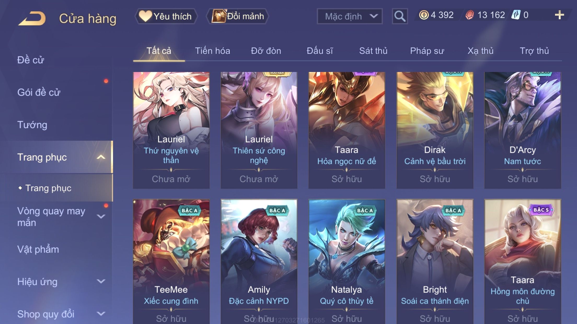Tap the golden back arrow icon

coord(32,18)
